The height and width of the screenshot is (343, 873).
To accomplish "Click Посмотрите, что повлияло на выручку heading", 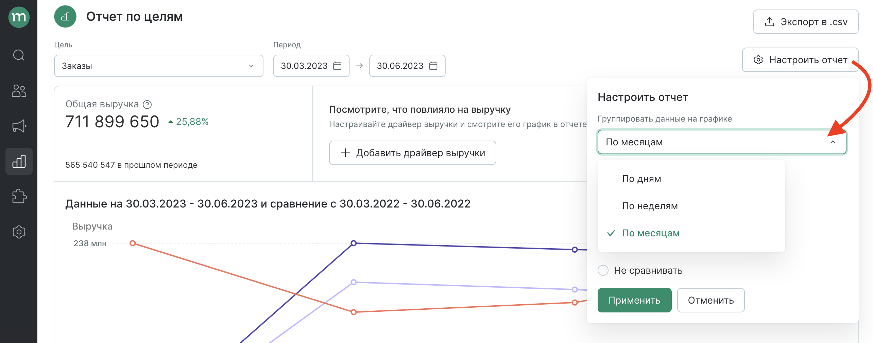I will [420, 109].
